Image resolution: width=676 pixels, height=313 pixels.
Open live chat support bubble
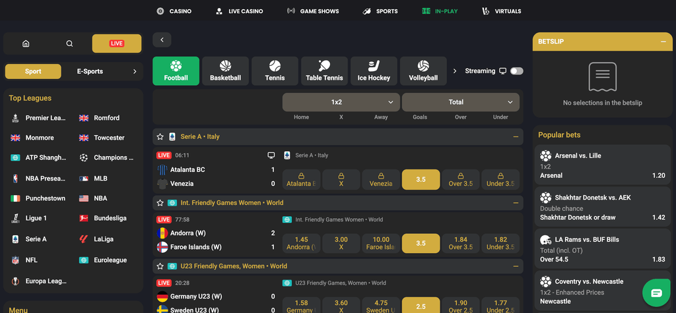point(656,293)
